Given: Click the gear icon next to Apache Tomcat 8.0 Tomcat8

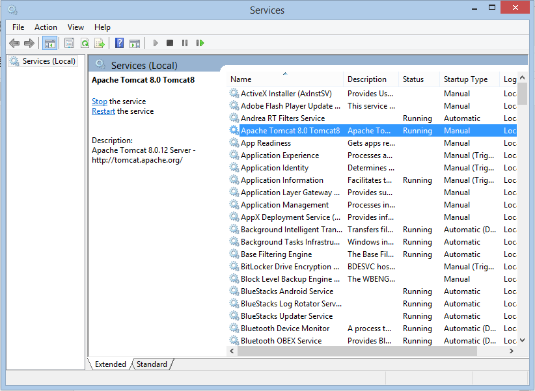Looking at the screenshot, I should click(234, 130).
